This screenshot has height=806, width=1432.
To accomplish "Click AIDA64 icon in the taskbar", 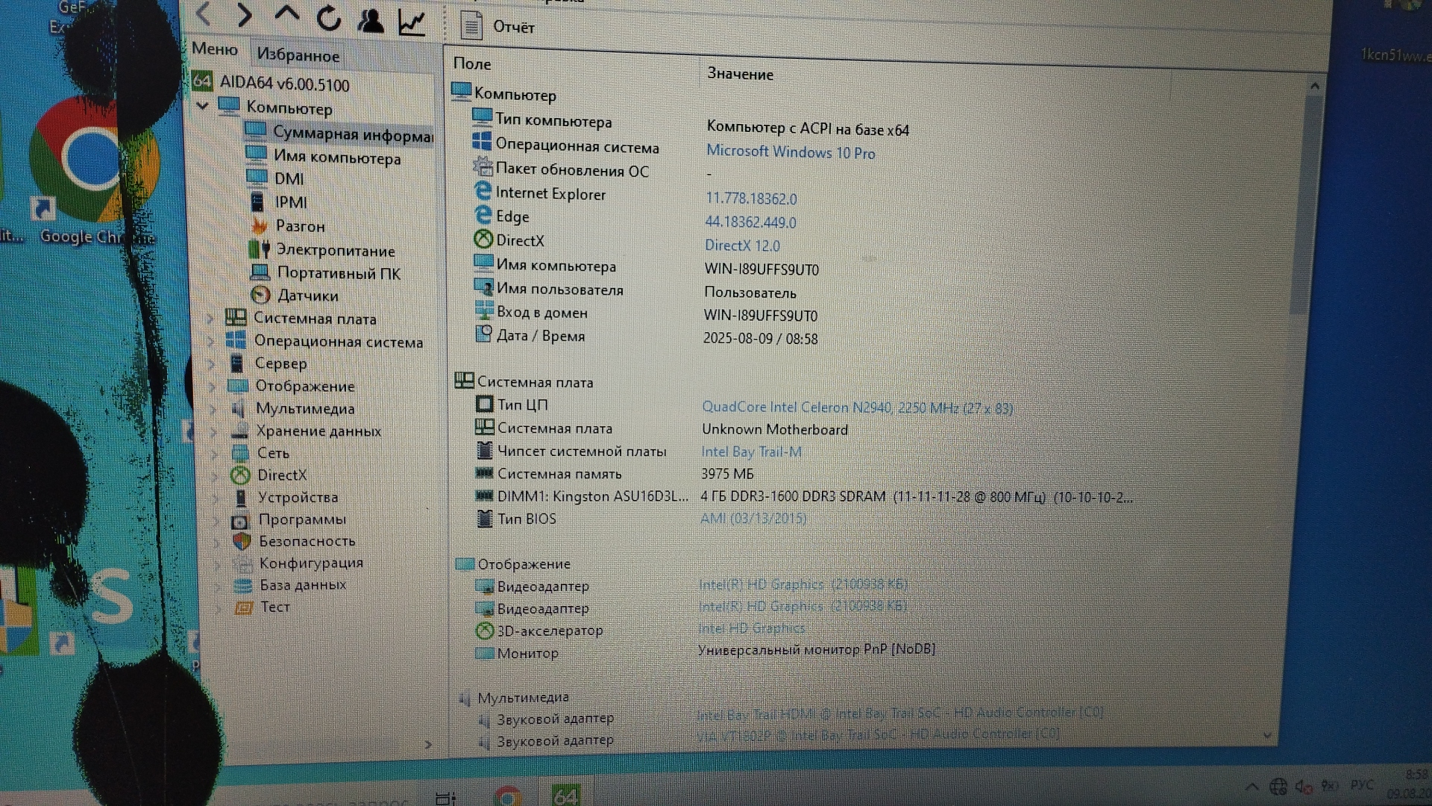I will point(566,796).
